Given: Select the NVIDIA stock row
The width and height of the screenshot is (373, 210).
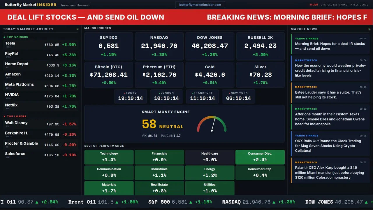Looking at the screenshot, I should coord(41,96).
